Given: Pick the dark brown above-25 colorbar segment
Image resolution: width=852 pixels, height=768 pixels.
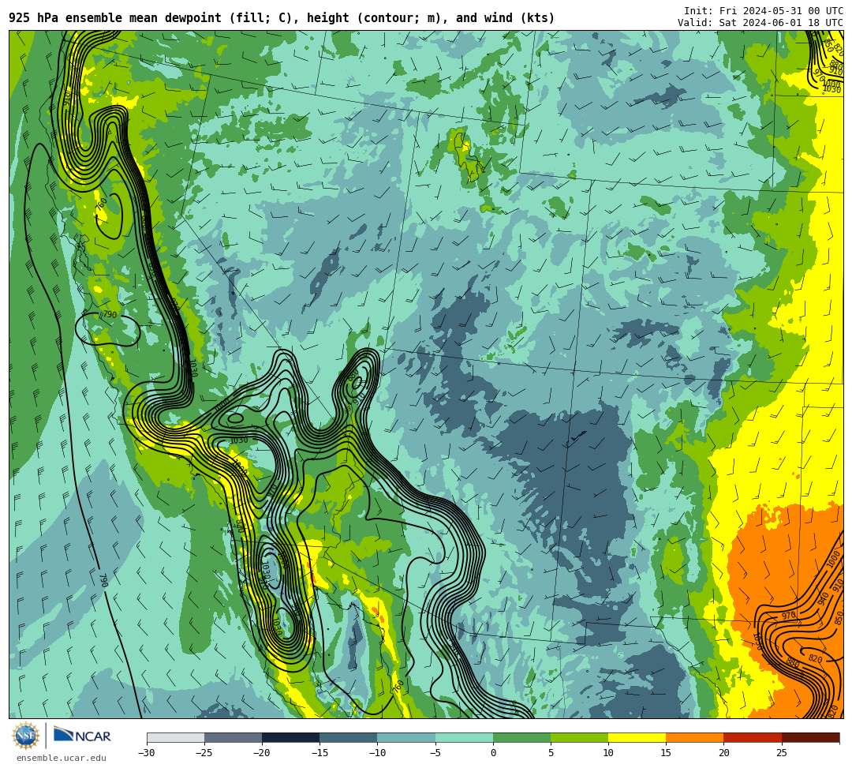Looking at the screenshot, I should pyautogui.click(x=811, y=737).
